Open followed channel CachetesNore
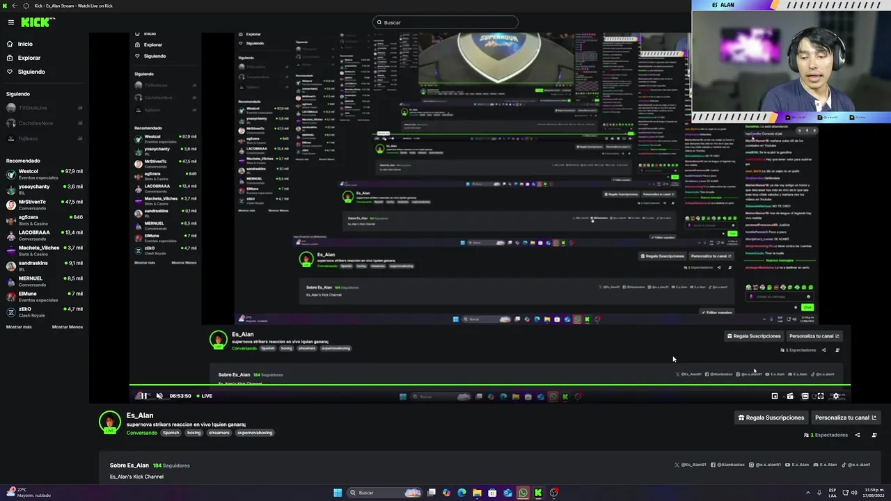This screenshot has width=891, height=501. 44,123
